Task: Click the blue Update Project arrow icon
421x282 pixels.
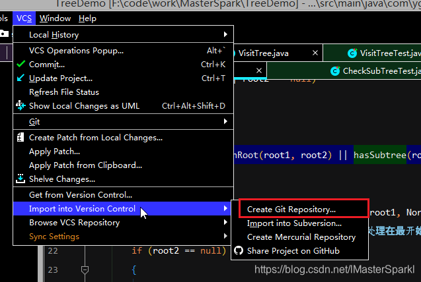Action: tap(20, 78)
